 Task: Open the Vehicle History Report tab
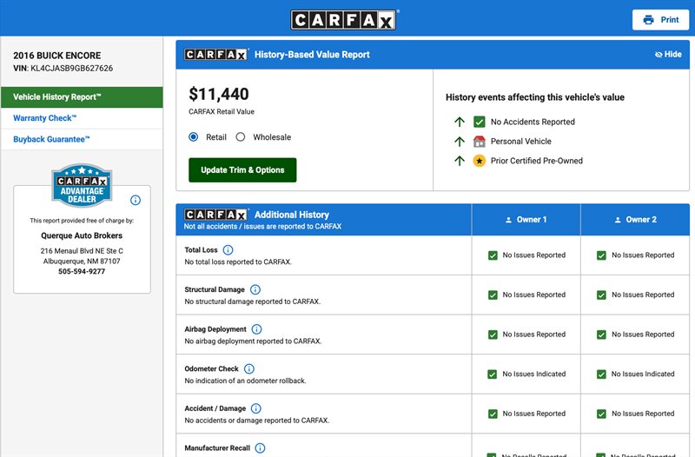click(82, 96)
